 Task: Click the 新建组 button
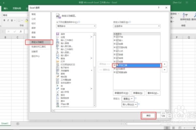(x=138, y=93)
